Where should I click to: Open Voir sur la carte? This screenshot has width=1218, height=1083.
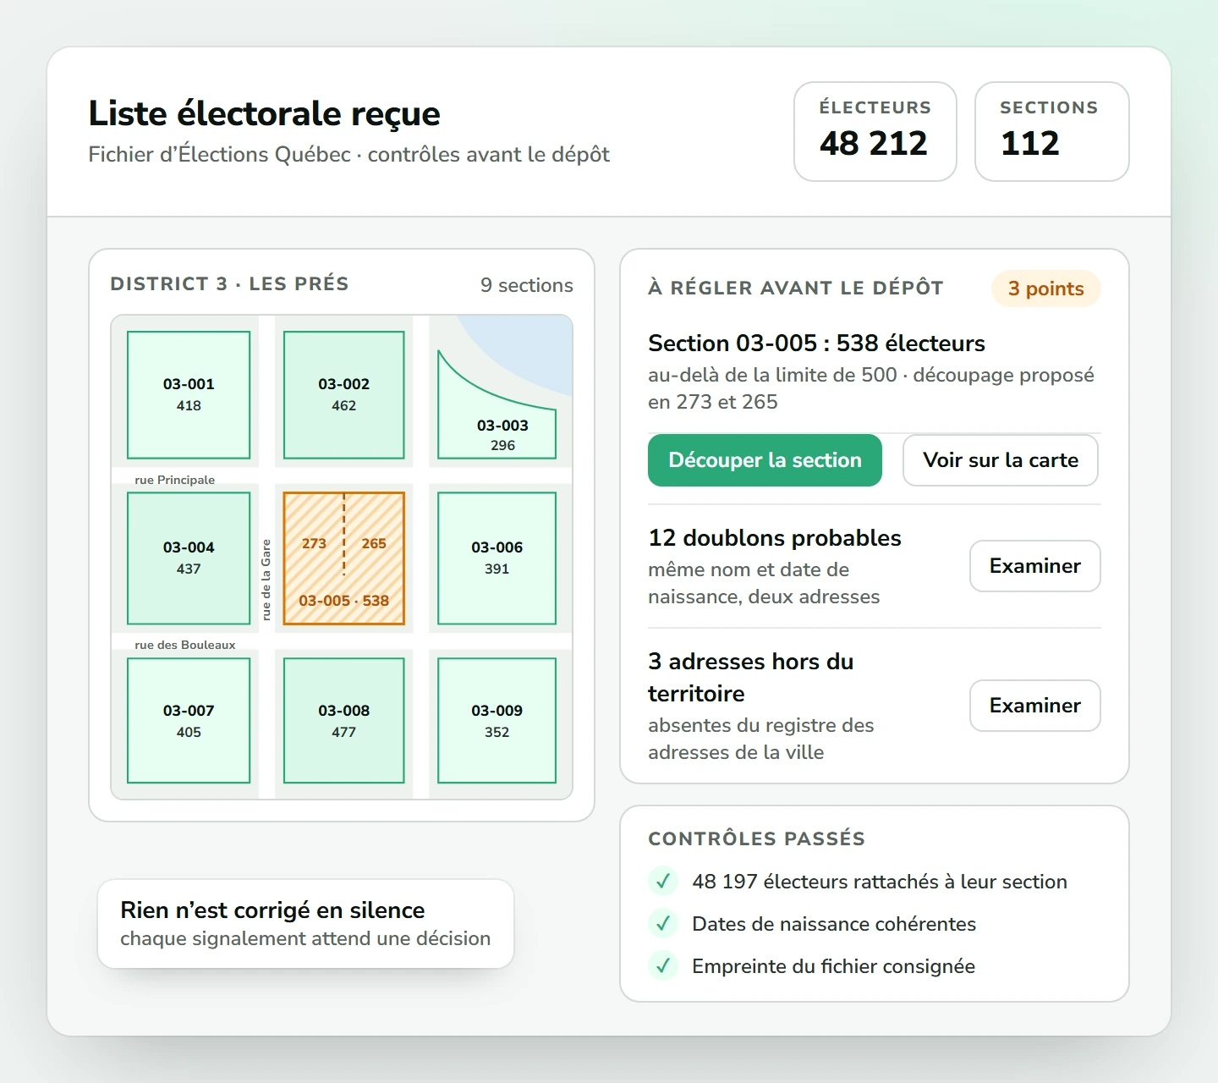pyautogui.click(x=1001, y=460)
